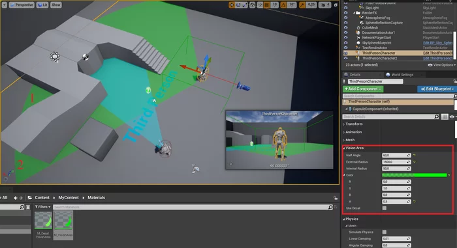This screenshot has width=457, height=248.
Task: Click the Edit Blueprint button
Action: coord(437,89)
